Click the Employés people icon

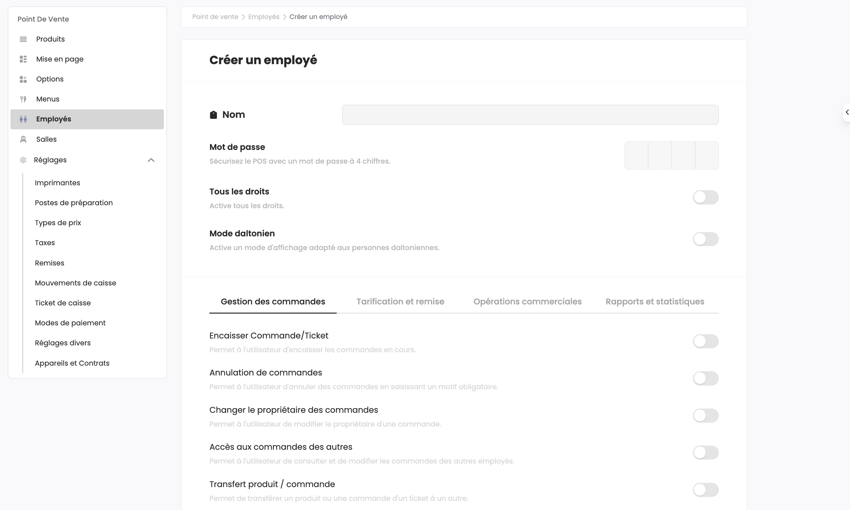click(x=23, y=119)
